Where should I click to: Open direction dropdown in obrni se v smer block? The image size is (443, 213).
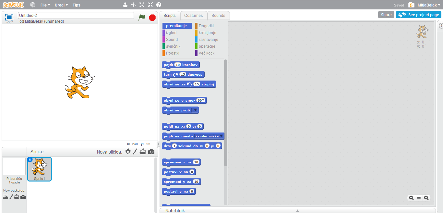203,101
